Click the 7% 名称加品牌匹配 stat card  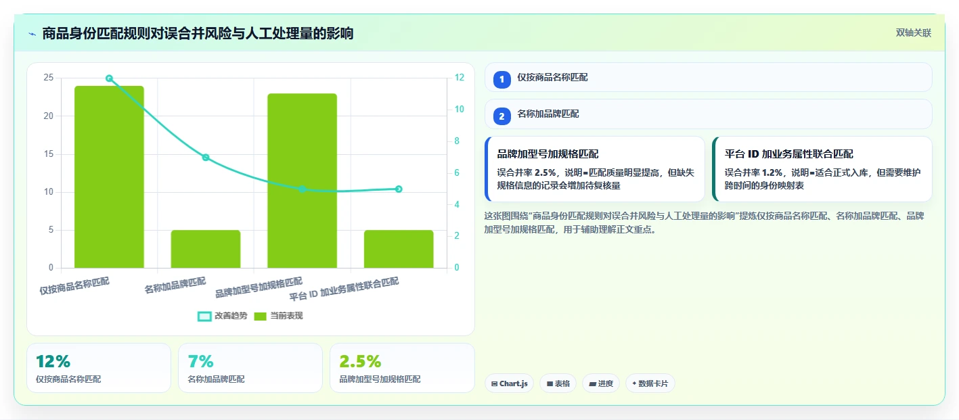(x=250, y=368)
